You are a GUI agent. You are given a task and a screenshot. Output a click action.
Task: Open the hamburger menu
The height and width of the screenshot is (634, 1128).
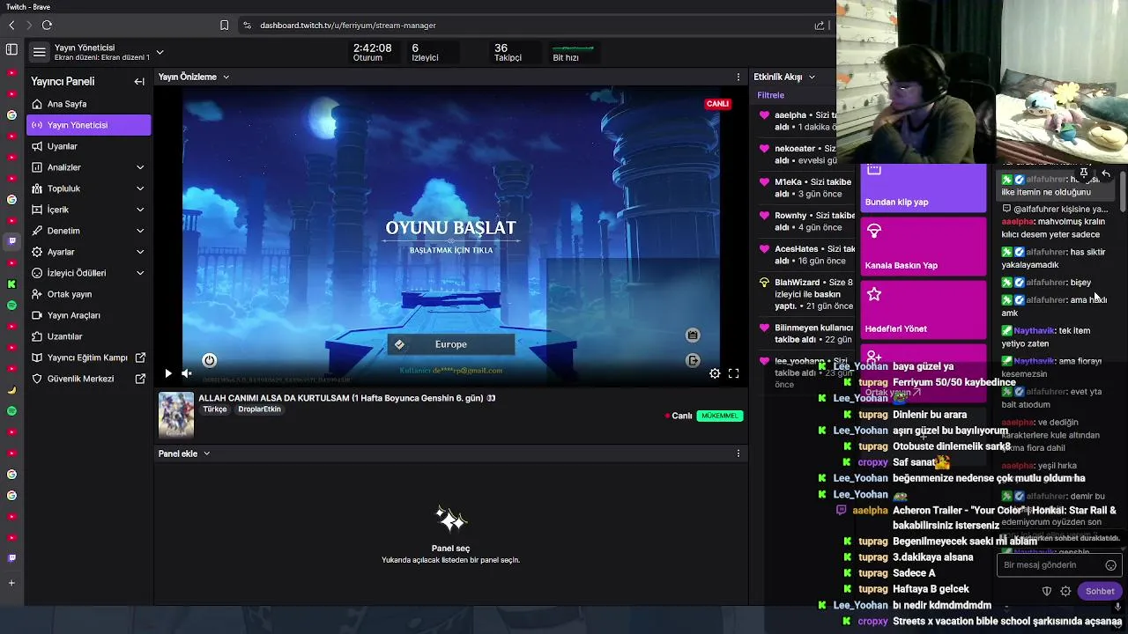click(x=39, y=53)
